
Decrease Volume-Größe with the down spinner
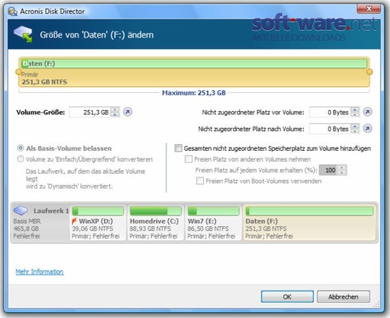pos(115,114)
